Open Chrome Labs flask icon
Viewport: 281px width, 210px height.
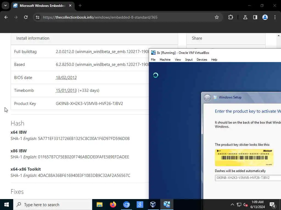[x=245, y=17]
